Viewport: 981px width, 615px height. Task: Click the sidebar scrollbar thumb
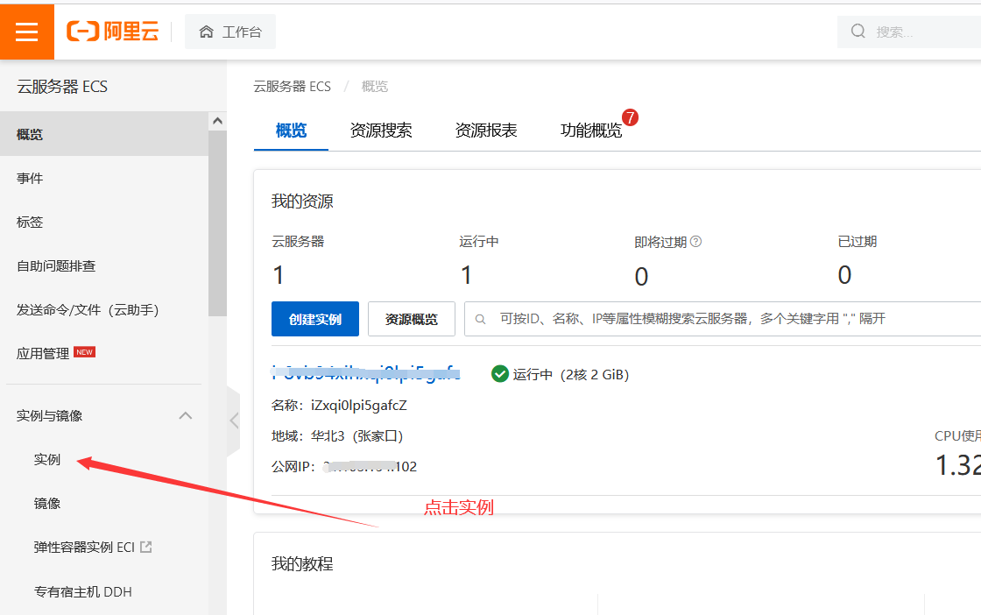218,223
